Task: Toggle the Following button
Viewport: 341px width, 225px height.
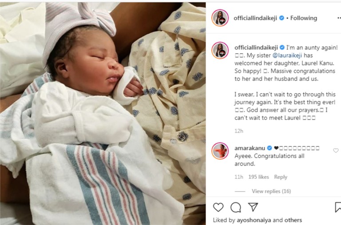Action: point(304,18)
